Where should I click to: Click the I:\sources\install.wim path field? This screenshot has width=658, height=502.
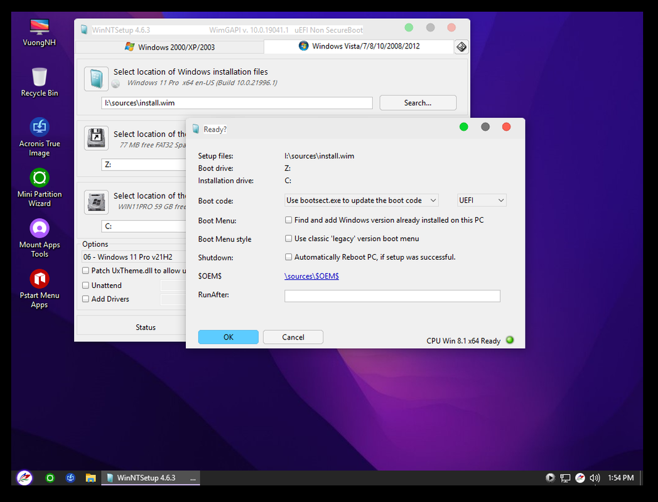point(237,103)
